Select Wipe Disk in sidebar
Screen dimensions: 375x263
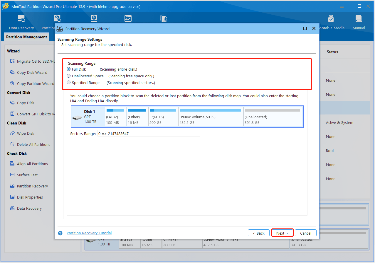tap(22, 133)
